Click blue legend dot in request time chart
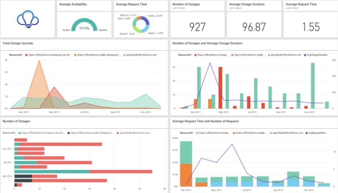Viewport: 338px width, 193px height. (x=197, y=133)
